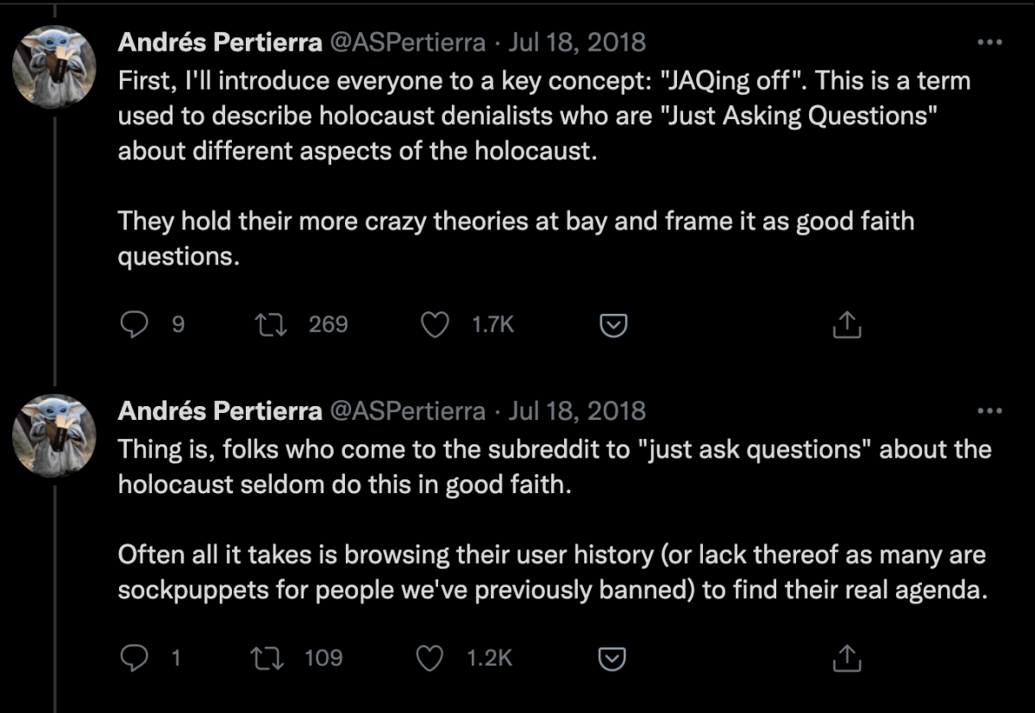The width and height of the screenshot is (1035, 713).
Task: Reply to the JAQing off tweet
Action: pos(133,324)
